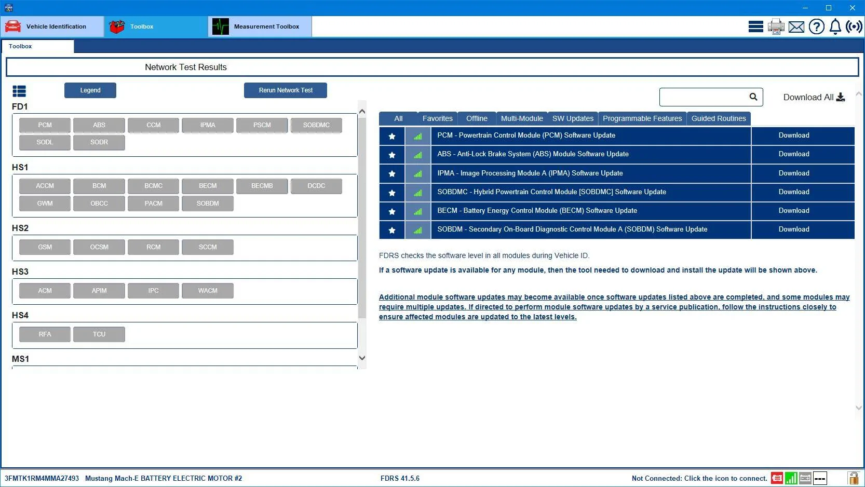Screen dimensions: 865x487
Task: Click the VIN 3FMTK1RM4MMA27493 in status bar
Action: tap(42, 478)
